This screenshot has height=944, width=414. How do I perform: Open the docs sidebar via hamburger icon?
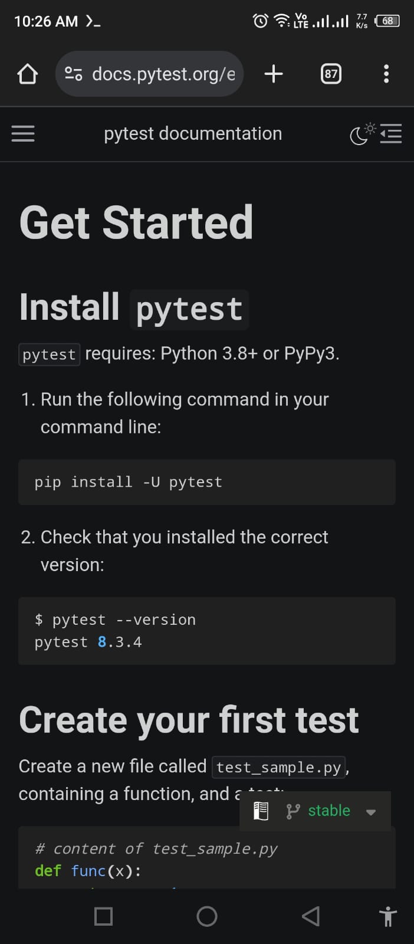23,134
